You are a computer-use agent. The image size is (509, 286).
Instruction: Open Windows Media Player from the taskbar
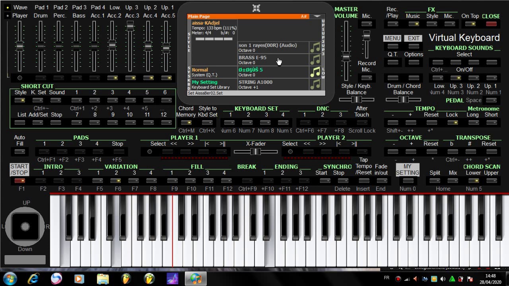point(79,278)
